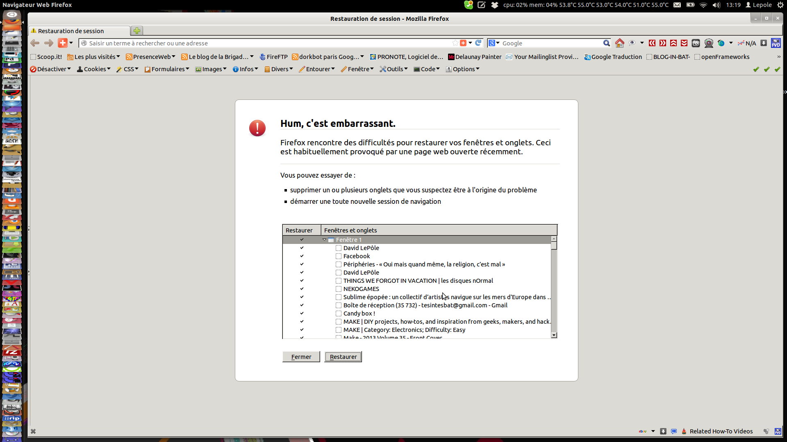
Task: Click the Home button icon in toolbar
Action: tap(620, 43)
